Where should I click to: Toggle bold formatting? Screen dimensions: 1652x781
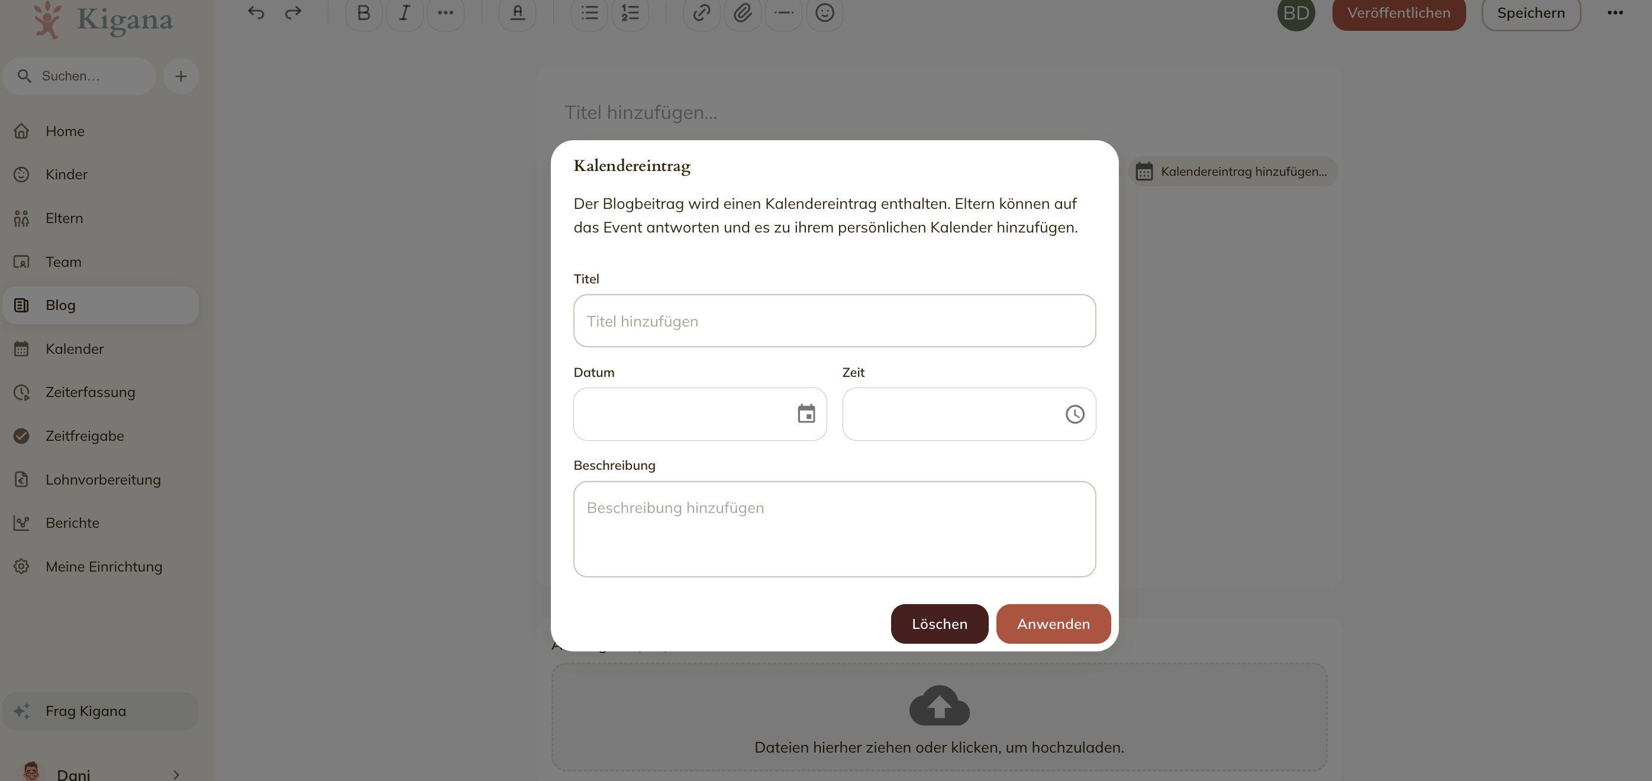click(x=364, y=13)
